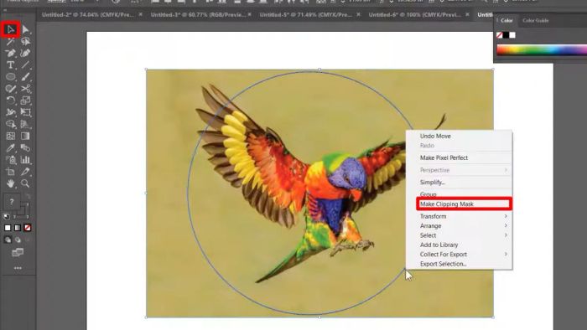Select the Shaper pencil tool
This screenshot has height=330, width=587.
tap(10, 89)
